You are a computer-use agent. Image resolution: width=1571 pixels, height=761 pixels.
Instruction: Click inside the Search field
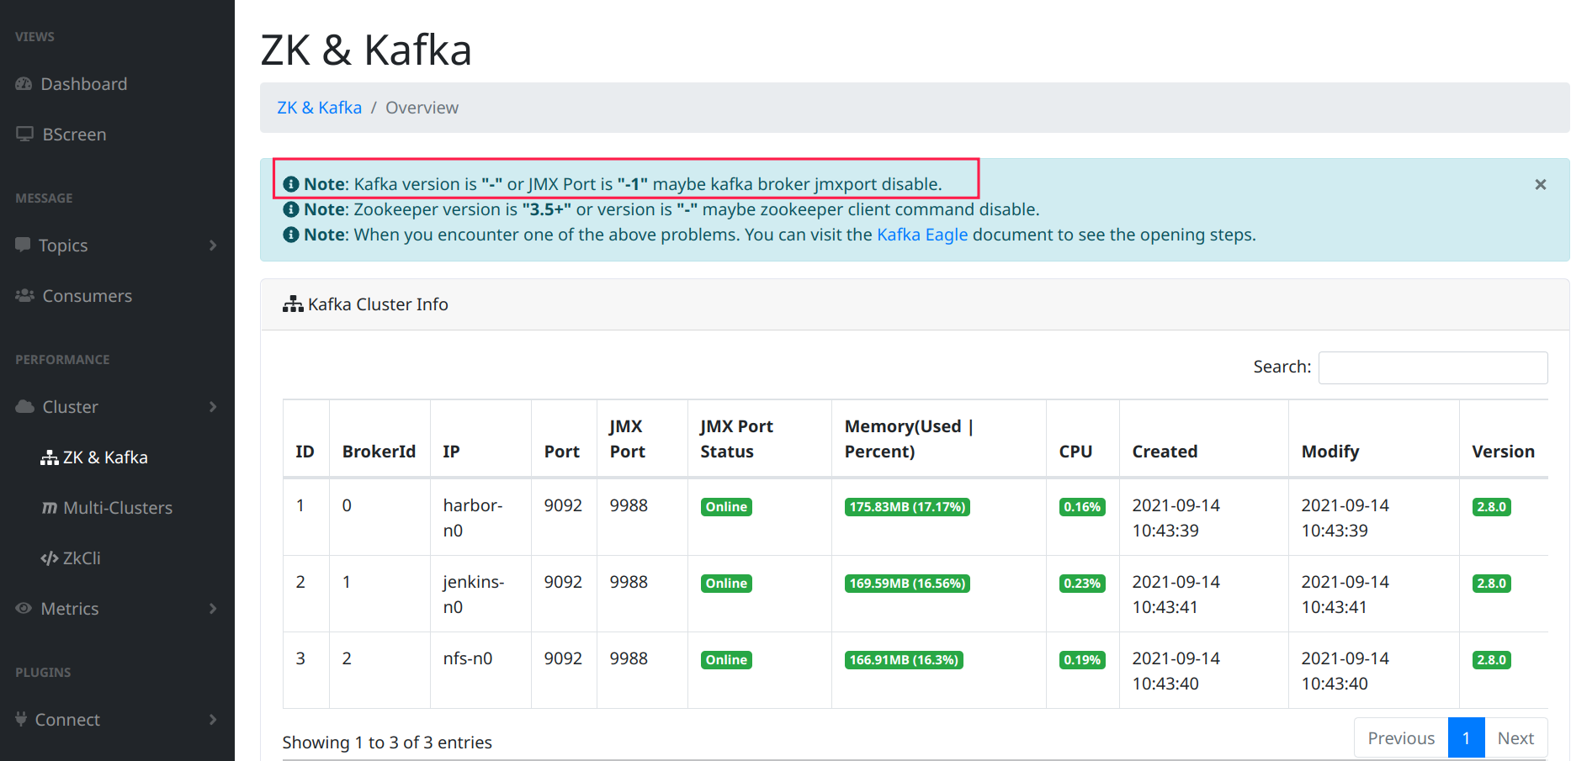(x=1433, y=367)
